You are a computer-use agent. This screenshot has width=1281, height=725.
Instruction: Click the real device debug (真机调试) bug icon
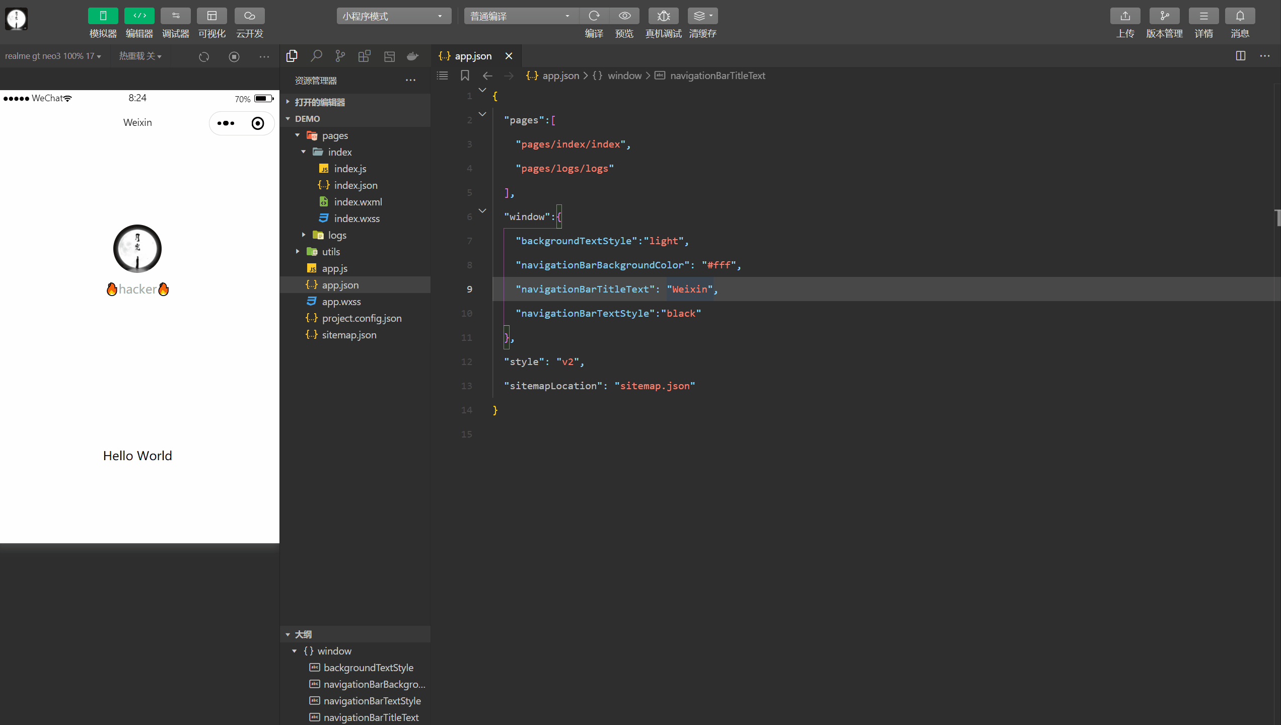[x=663, y=16]
